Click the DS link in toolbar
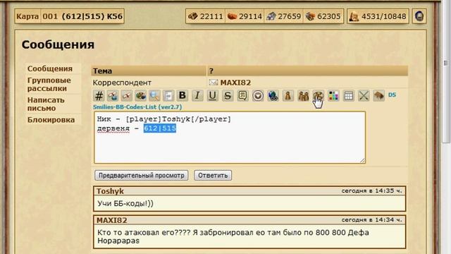Viewport: 451px width, 254px height. (392, 95)
